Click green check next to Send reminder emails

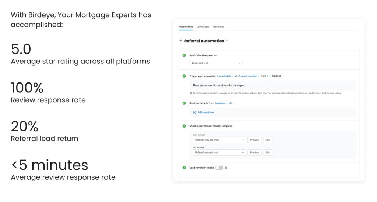tap(184, 168)
